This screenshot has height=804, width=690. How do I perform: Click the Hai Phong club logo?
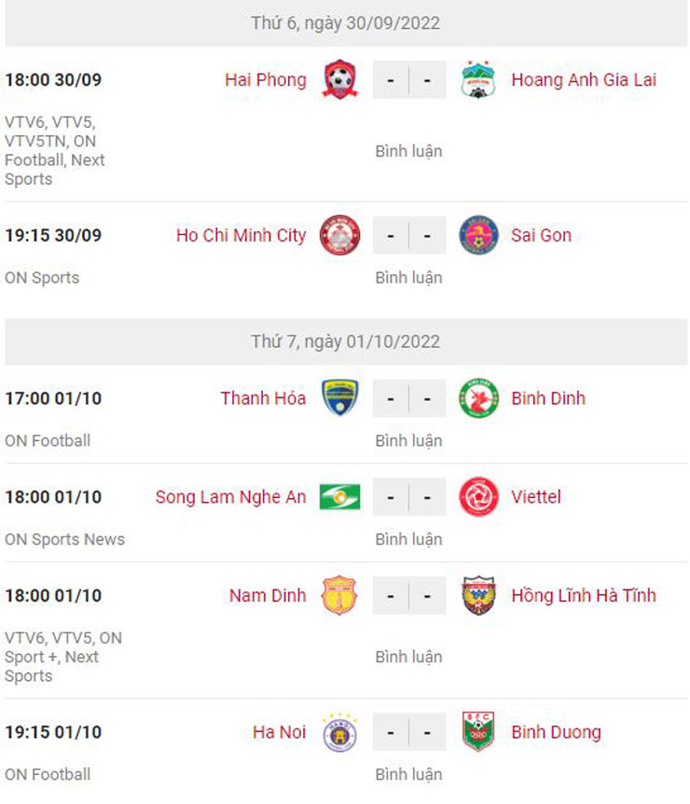[x=339, y=80]
